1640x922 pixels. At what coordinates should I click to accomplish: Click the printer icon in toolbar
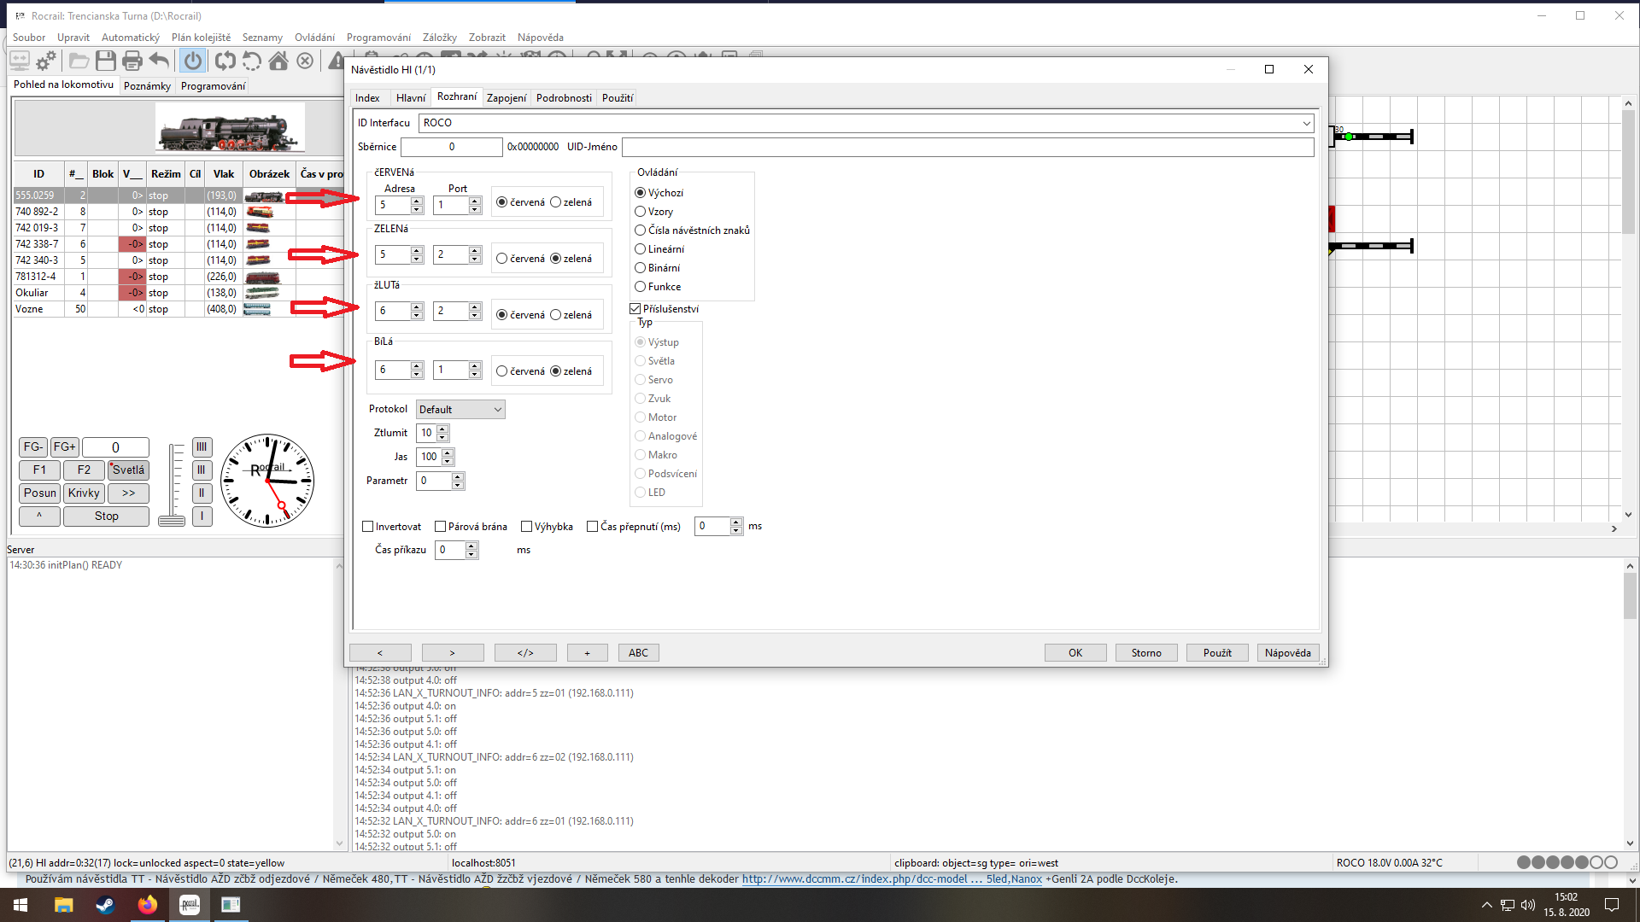pyautogui.click(x=132, y=61)
